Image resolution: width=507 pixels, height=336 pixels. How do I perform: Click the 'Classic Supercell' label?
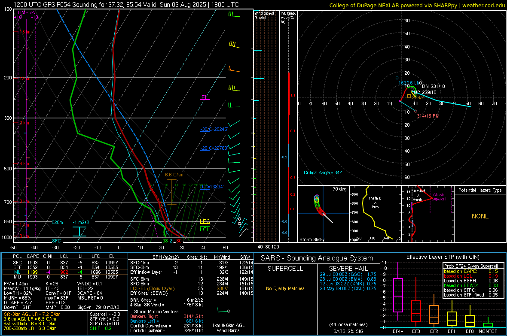coord(439,197)
